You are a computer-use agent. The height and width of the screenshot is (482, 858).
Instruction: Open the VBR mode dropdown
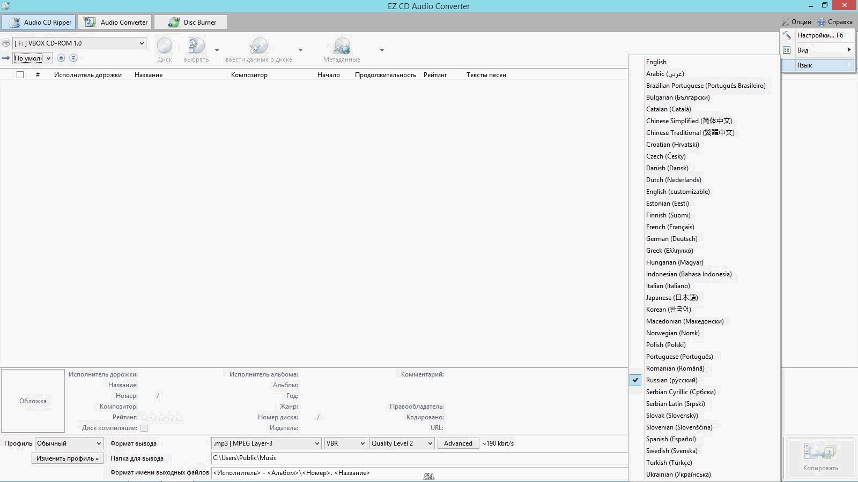pyautogui.click(x=346, y=443)
